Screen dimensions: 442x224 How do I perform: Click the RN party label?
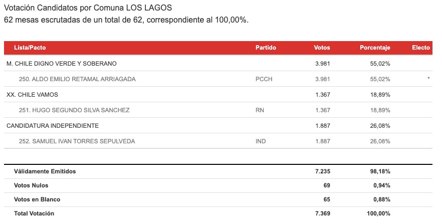(x=260, y=110)
